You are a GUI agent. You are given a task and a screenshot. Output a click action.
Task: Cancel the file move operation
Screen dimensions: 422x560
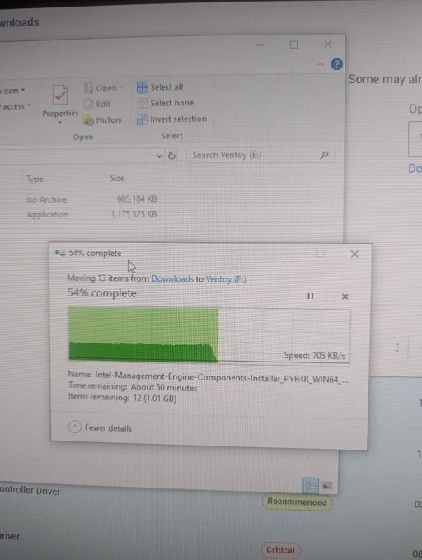345,296
